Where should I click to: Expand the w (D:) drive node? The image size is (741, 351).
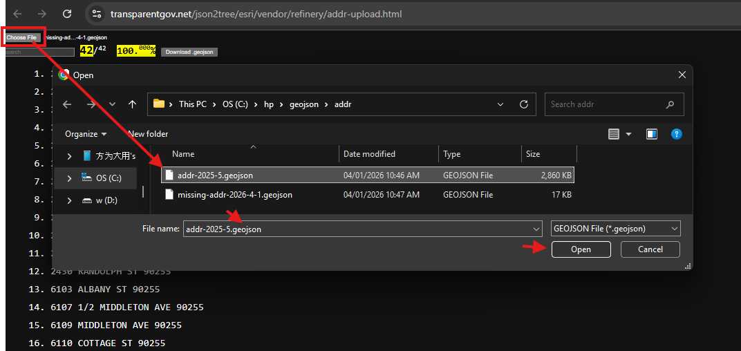[x=68, y=201]
